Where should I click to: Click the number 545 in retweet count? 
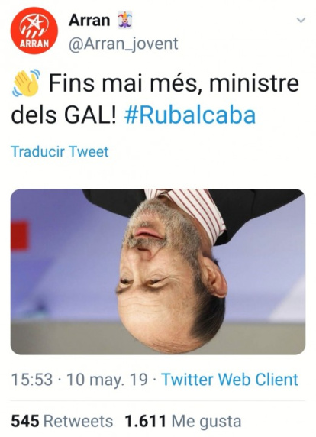point(25,421)
